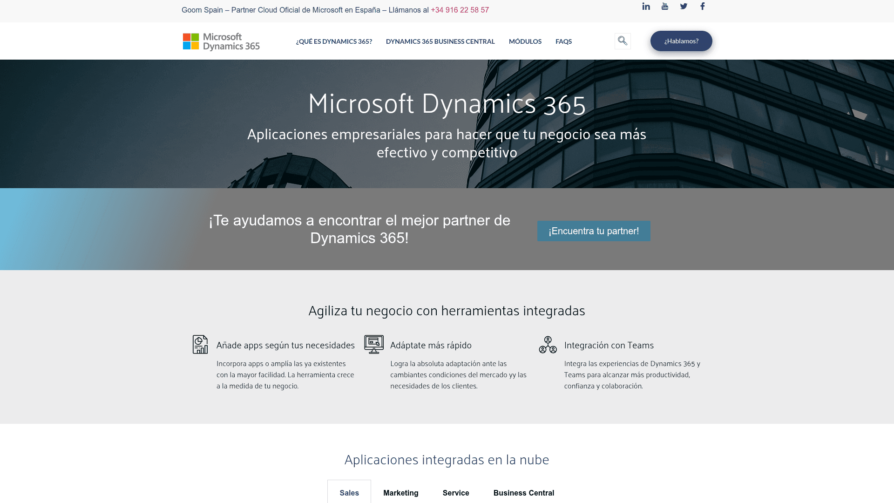Click the ¿Hablamos? button
The width and height of the screenshot is (894, 503).
click(681, 41)
